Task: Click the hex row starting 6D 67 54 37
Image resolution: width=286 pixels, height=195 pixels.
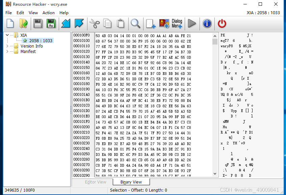Action: [x=143, y=41]
